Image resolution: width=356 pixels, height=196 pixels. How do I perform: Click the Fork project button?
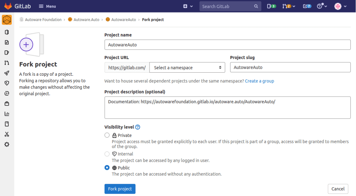tap(120, 189)
